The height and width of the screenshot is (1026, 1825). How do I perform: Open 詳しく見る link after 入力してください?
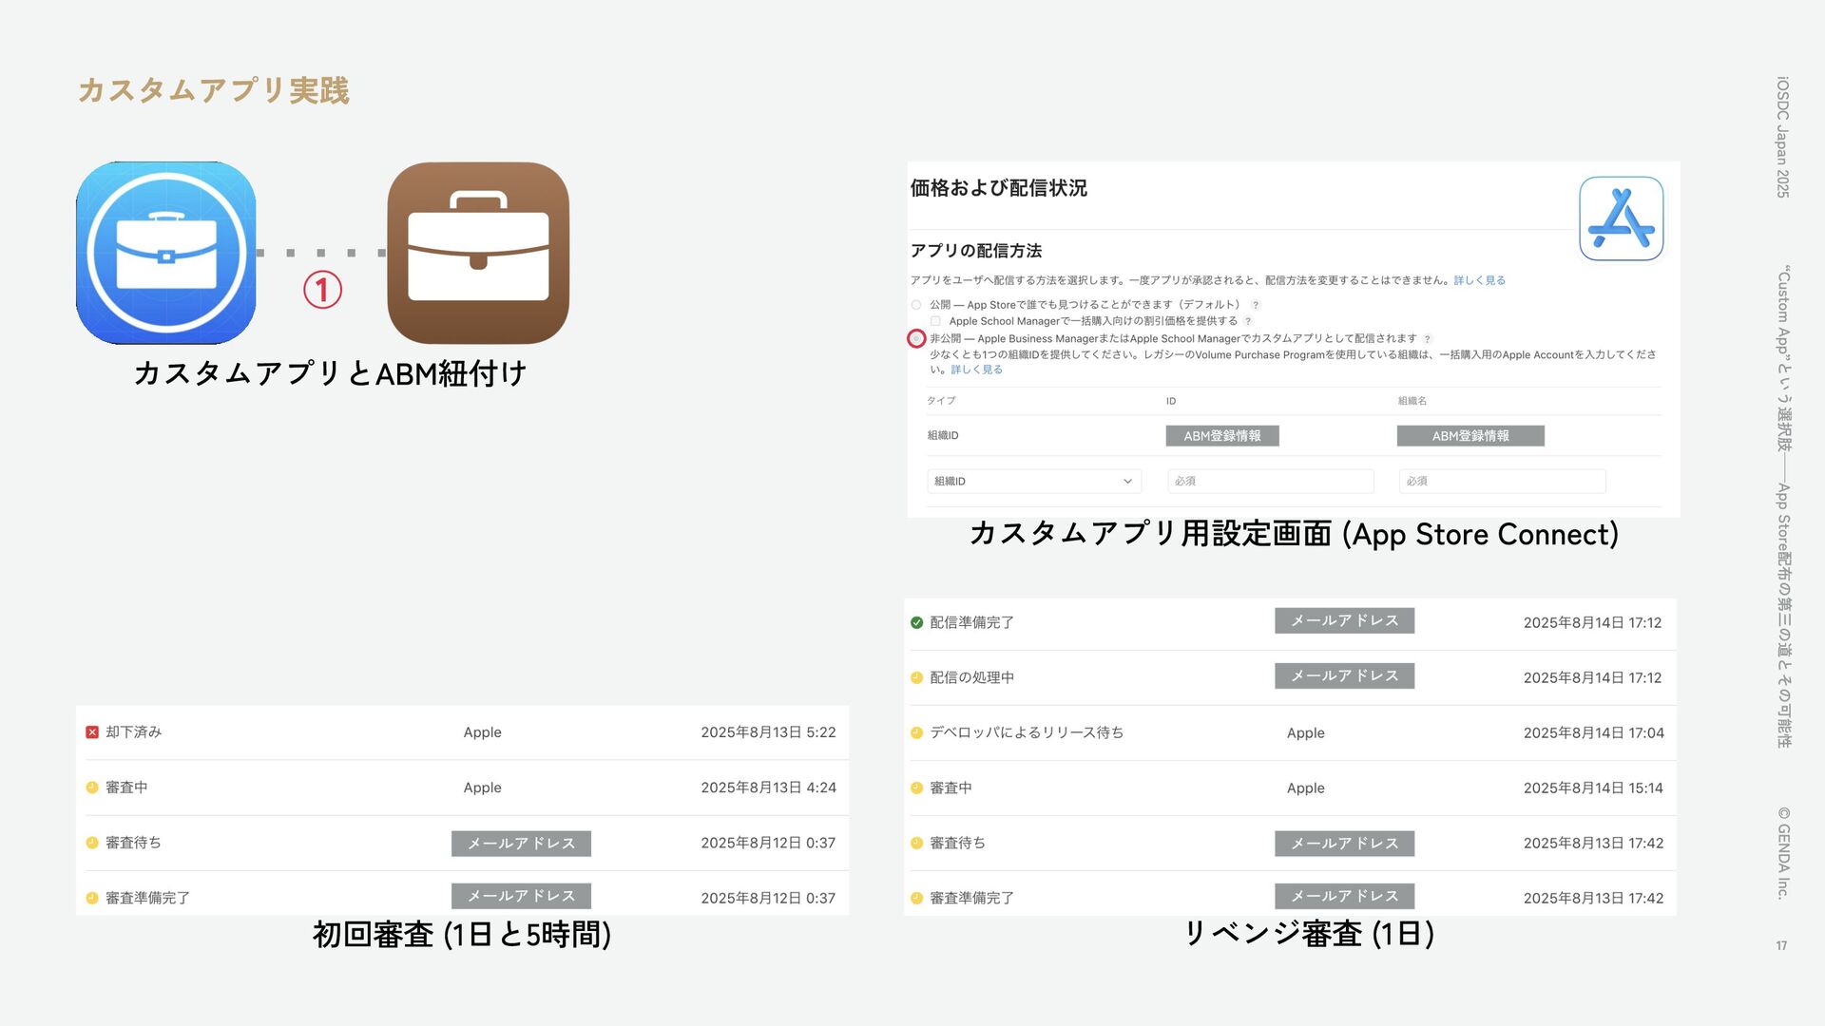[976, 370]
